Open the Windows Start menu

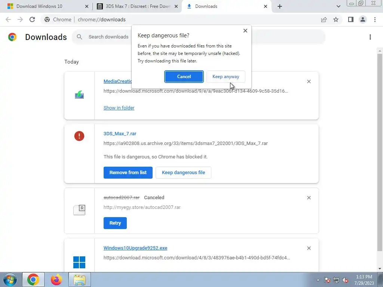pyautogui.click(x=10, y=280)
